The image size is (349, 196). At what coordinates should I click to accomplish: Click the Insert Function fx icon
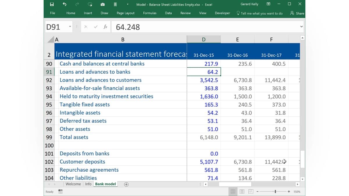click(x=105, y=27)
